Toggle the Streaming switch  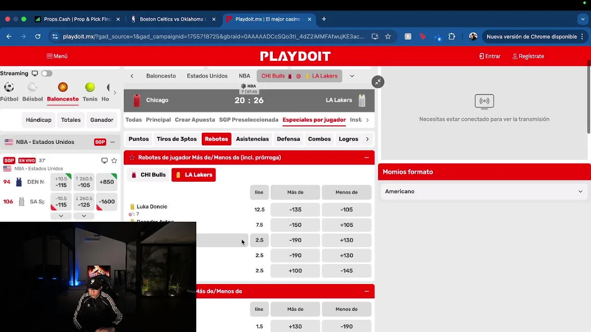(47, 73)
